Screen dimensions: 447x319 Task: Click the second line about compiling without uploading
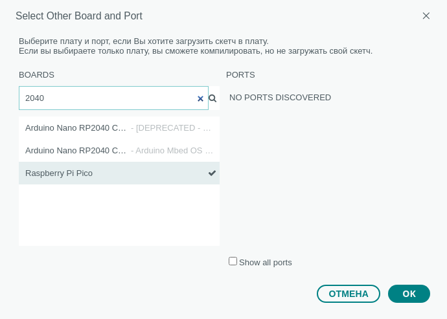click(196, 51)
